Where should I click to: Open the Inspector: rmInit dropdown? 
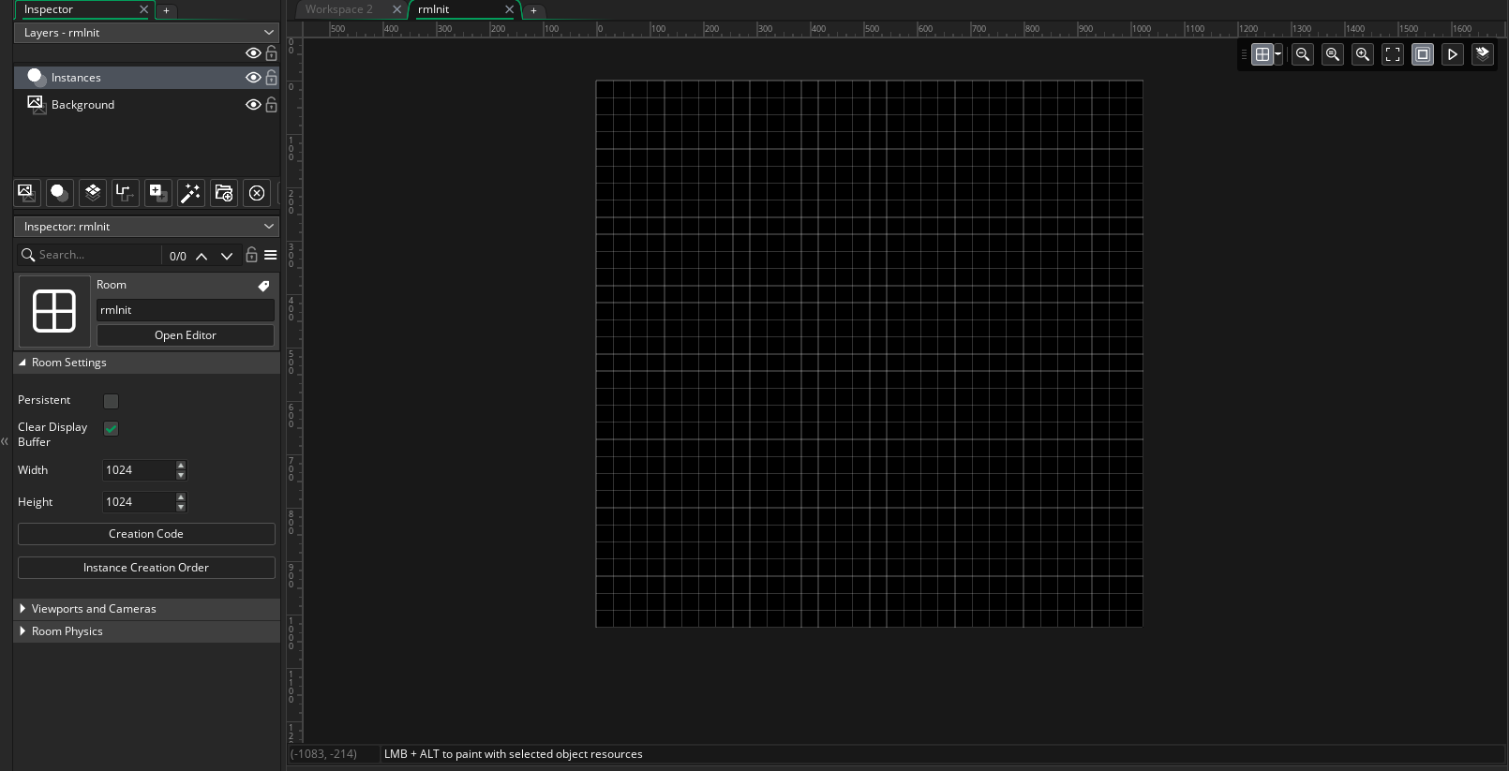click(x=147, y=227)
